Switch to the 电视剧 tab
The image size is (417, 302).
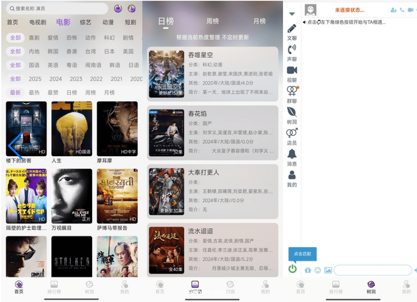(x=38, y=23)
